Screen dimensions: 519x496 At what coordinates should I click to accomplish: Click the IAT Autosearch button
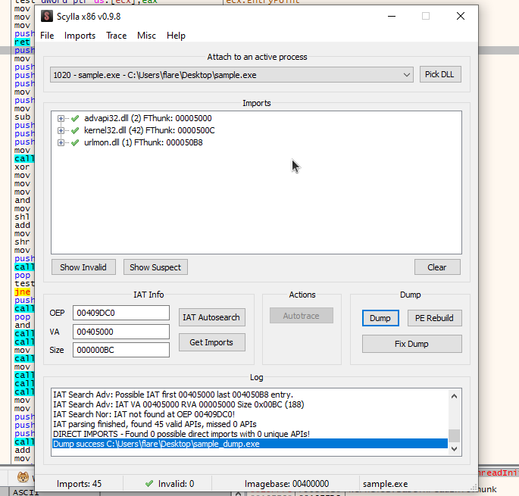(x=212, y=317)
